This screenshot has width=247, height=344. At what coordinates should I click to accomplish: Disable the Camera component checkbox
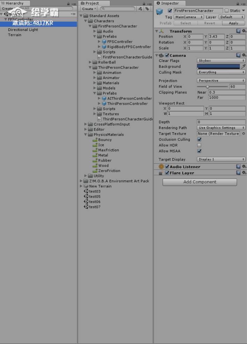tap(167, 55)
